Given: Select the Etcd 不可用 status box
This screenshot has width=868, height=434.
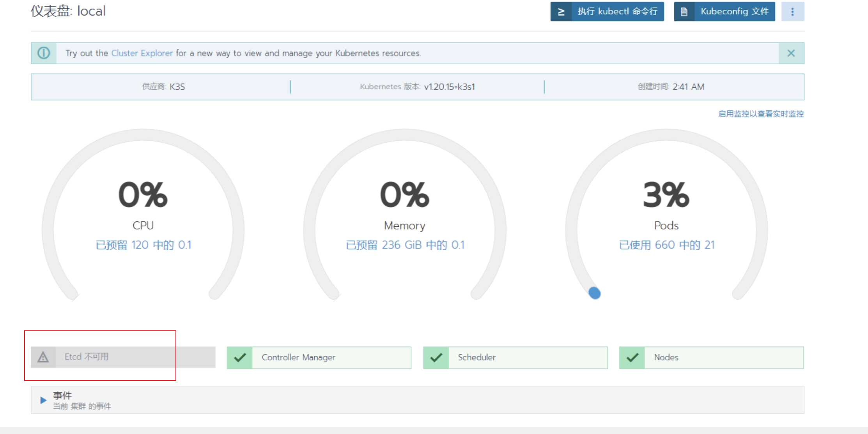Looking at the screenshot, I should (x=123, y=357).
